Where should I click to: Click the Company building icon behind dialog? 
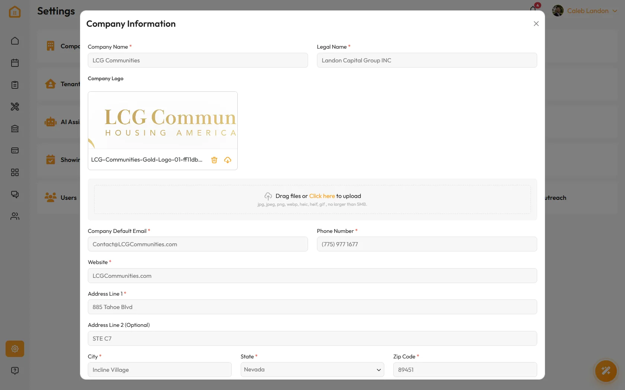pos(51,46)
